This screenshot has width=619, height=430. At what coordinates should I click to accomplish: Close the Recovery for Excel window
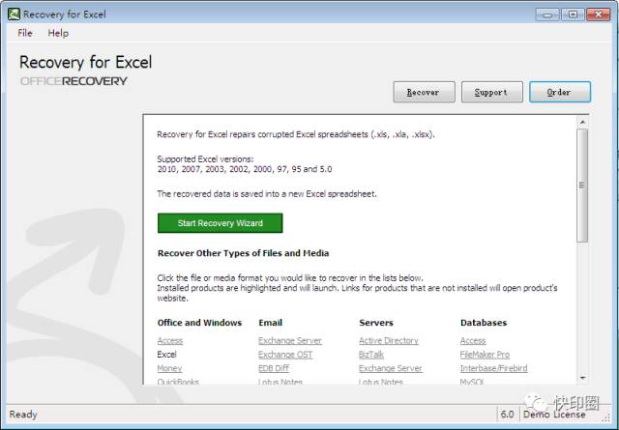click(599, 15)
